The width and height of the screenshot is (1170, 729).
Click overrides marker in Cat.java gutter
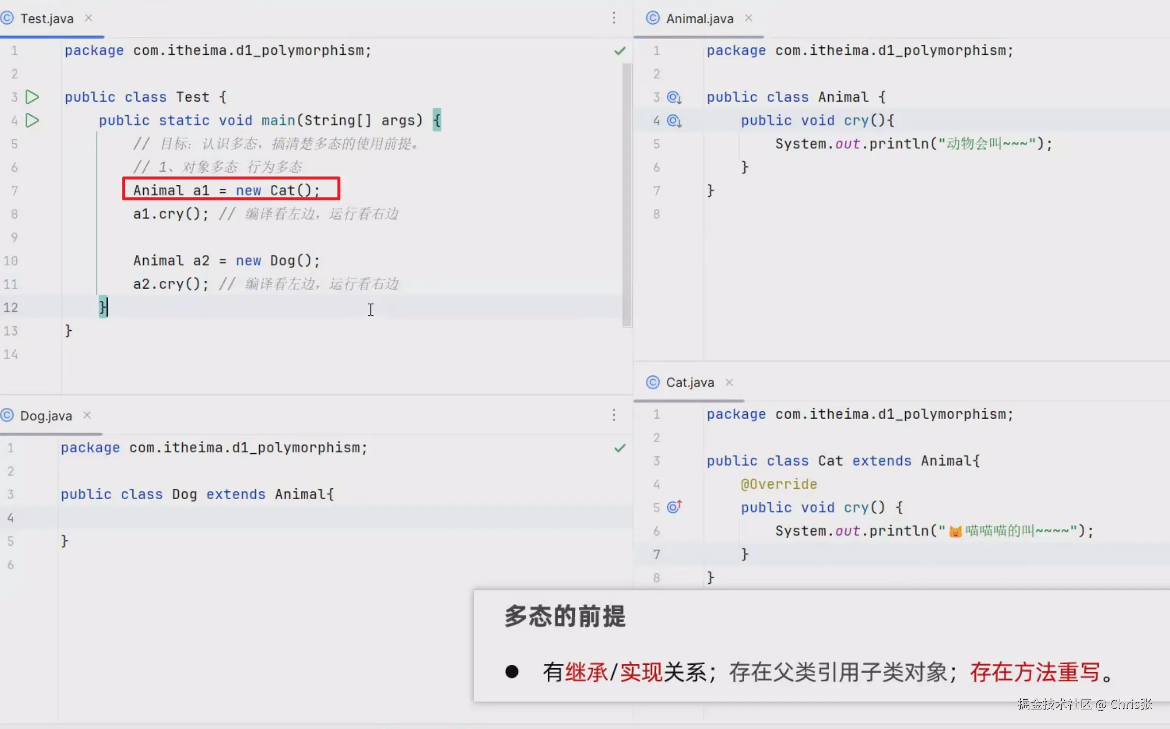pyautogui.click(x=674, y=507)
